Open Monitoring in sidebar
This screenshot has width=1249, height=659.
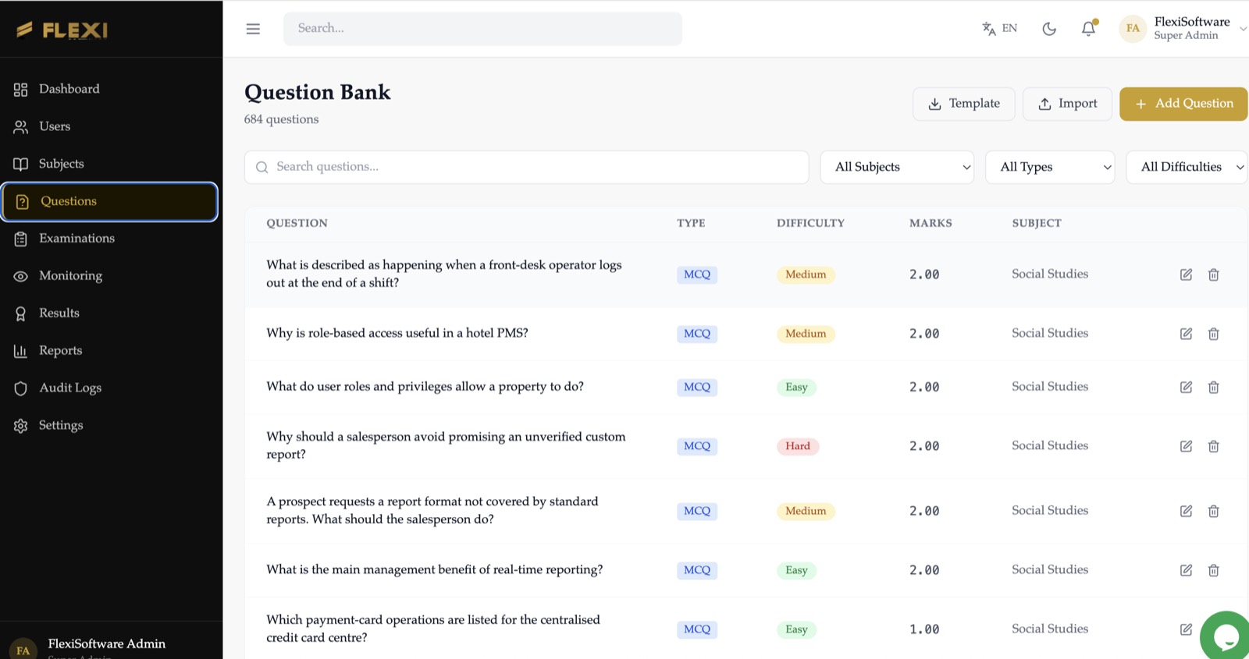(109, 276)
